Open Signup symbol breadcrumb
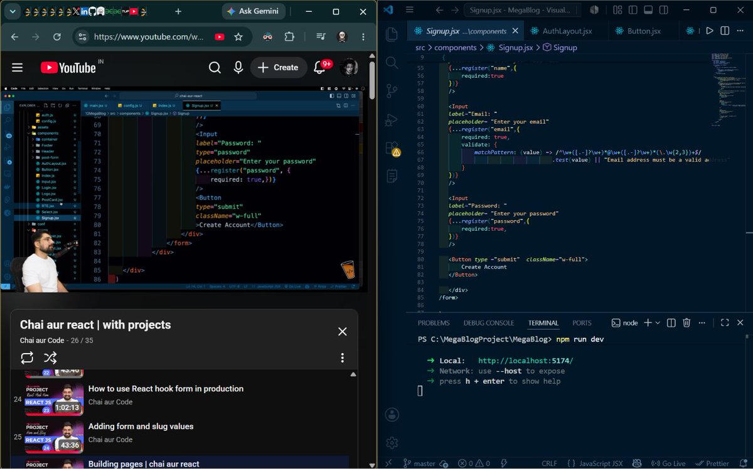The height and width of the screenshot is (469, 753). point(560,47)
